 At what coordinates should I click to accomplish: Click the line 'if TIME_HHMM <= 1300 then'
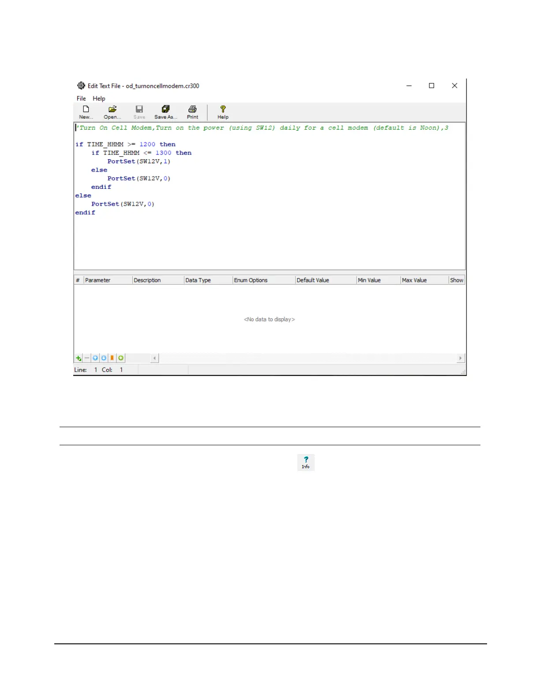[x=141, y=153]
